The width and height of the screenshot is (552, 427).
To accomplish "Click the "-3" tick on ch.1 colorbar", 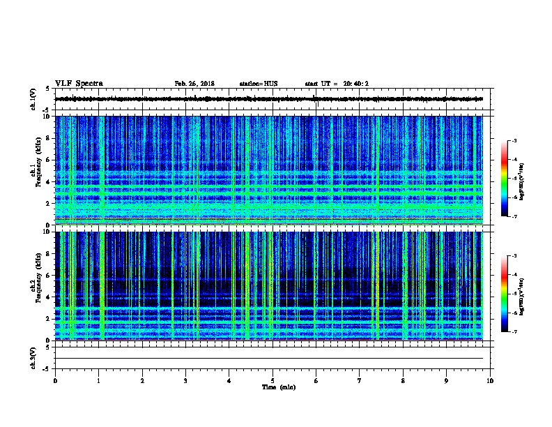I will point(514,140).
